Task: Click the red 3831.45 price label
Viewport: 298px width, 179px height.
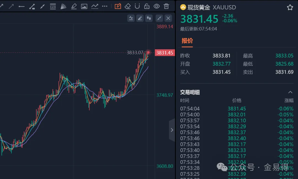Action: [165, 53]
